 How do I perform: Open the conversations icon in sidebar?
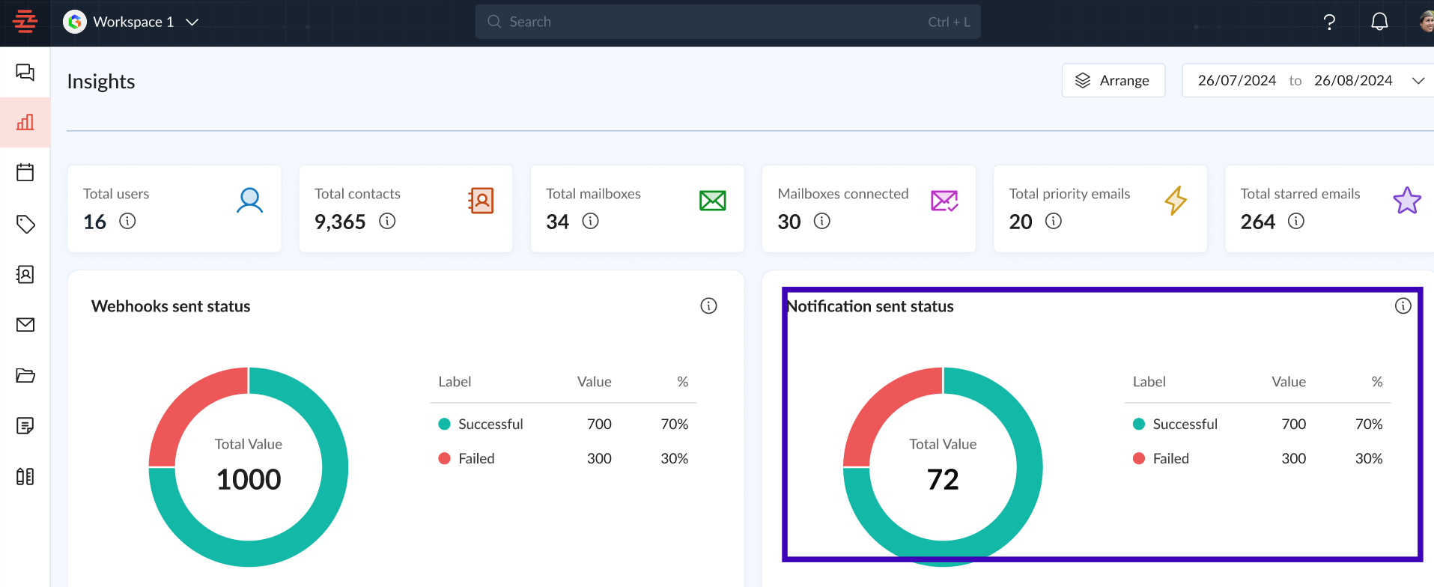point(25,72)
